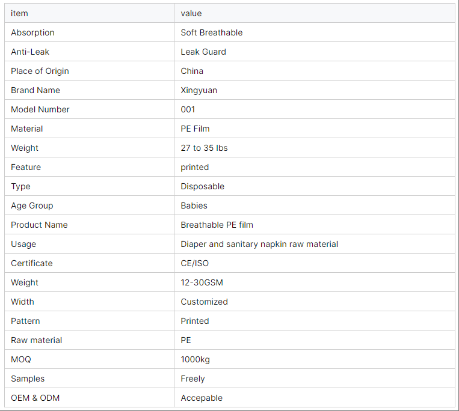Click the "12-30GSM" weight value

tap(202, 282)
